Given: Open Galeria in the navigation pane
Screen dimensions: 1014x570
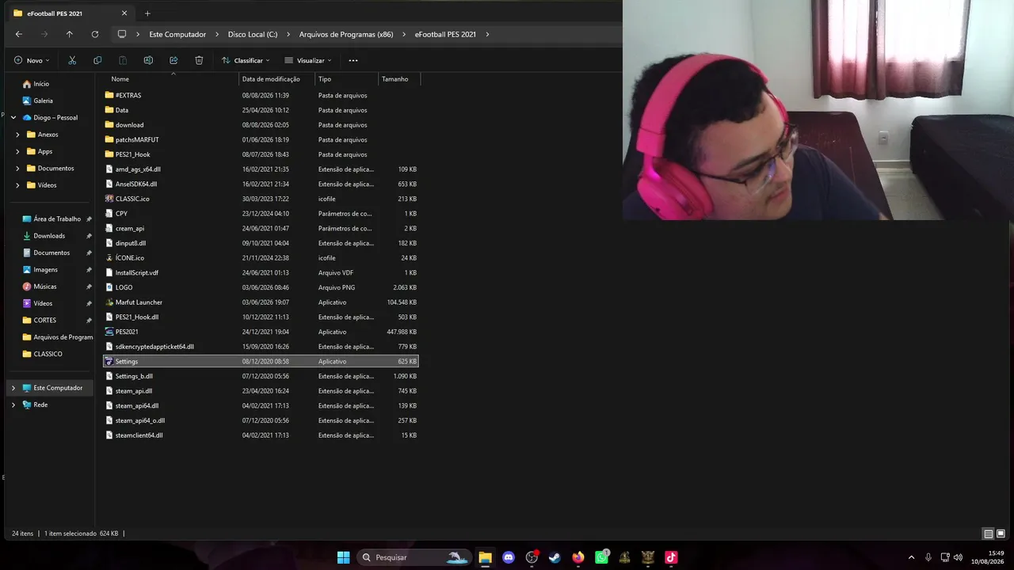Looking at the screenshot, I should 43,101.
